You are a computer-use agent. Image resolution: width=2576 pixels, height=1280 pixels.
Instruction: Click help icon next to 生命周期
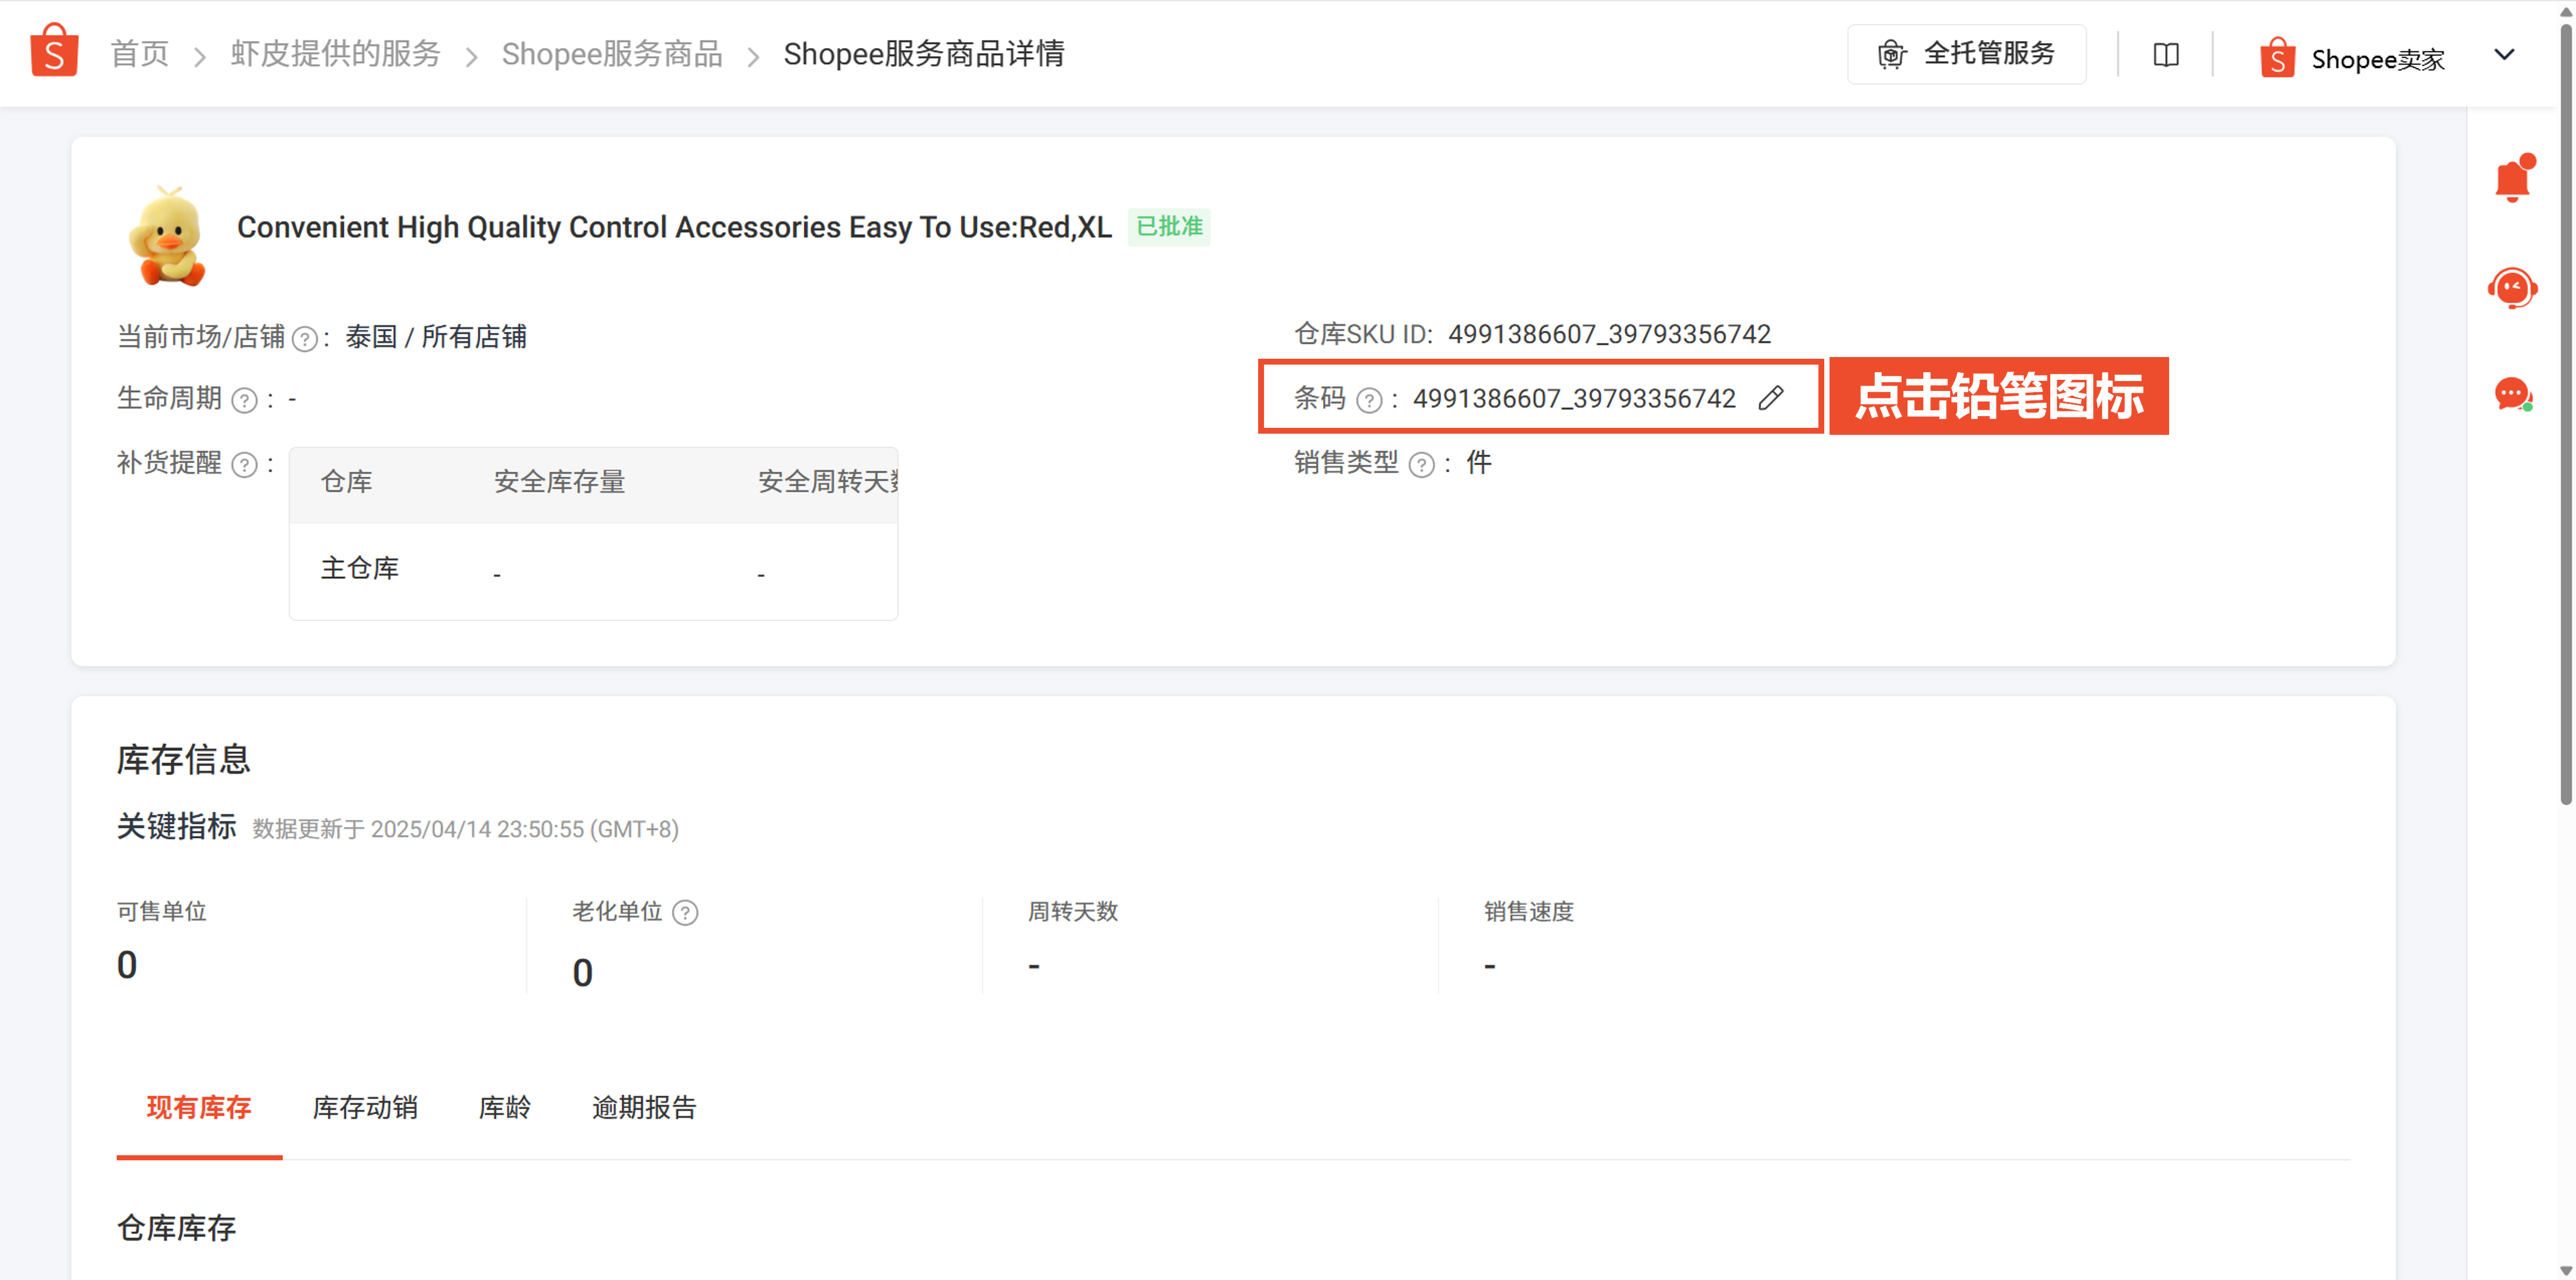(244, 401)
